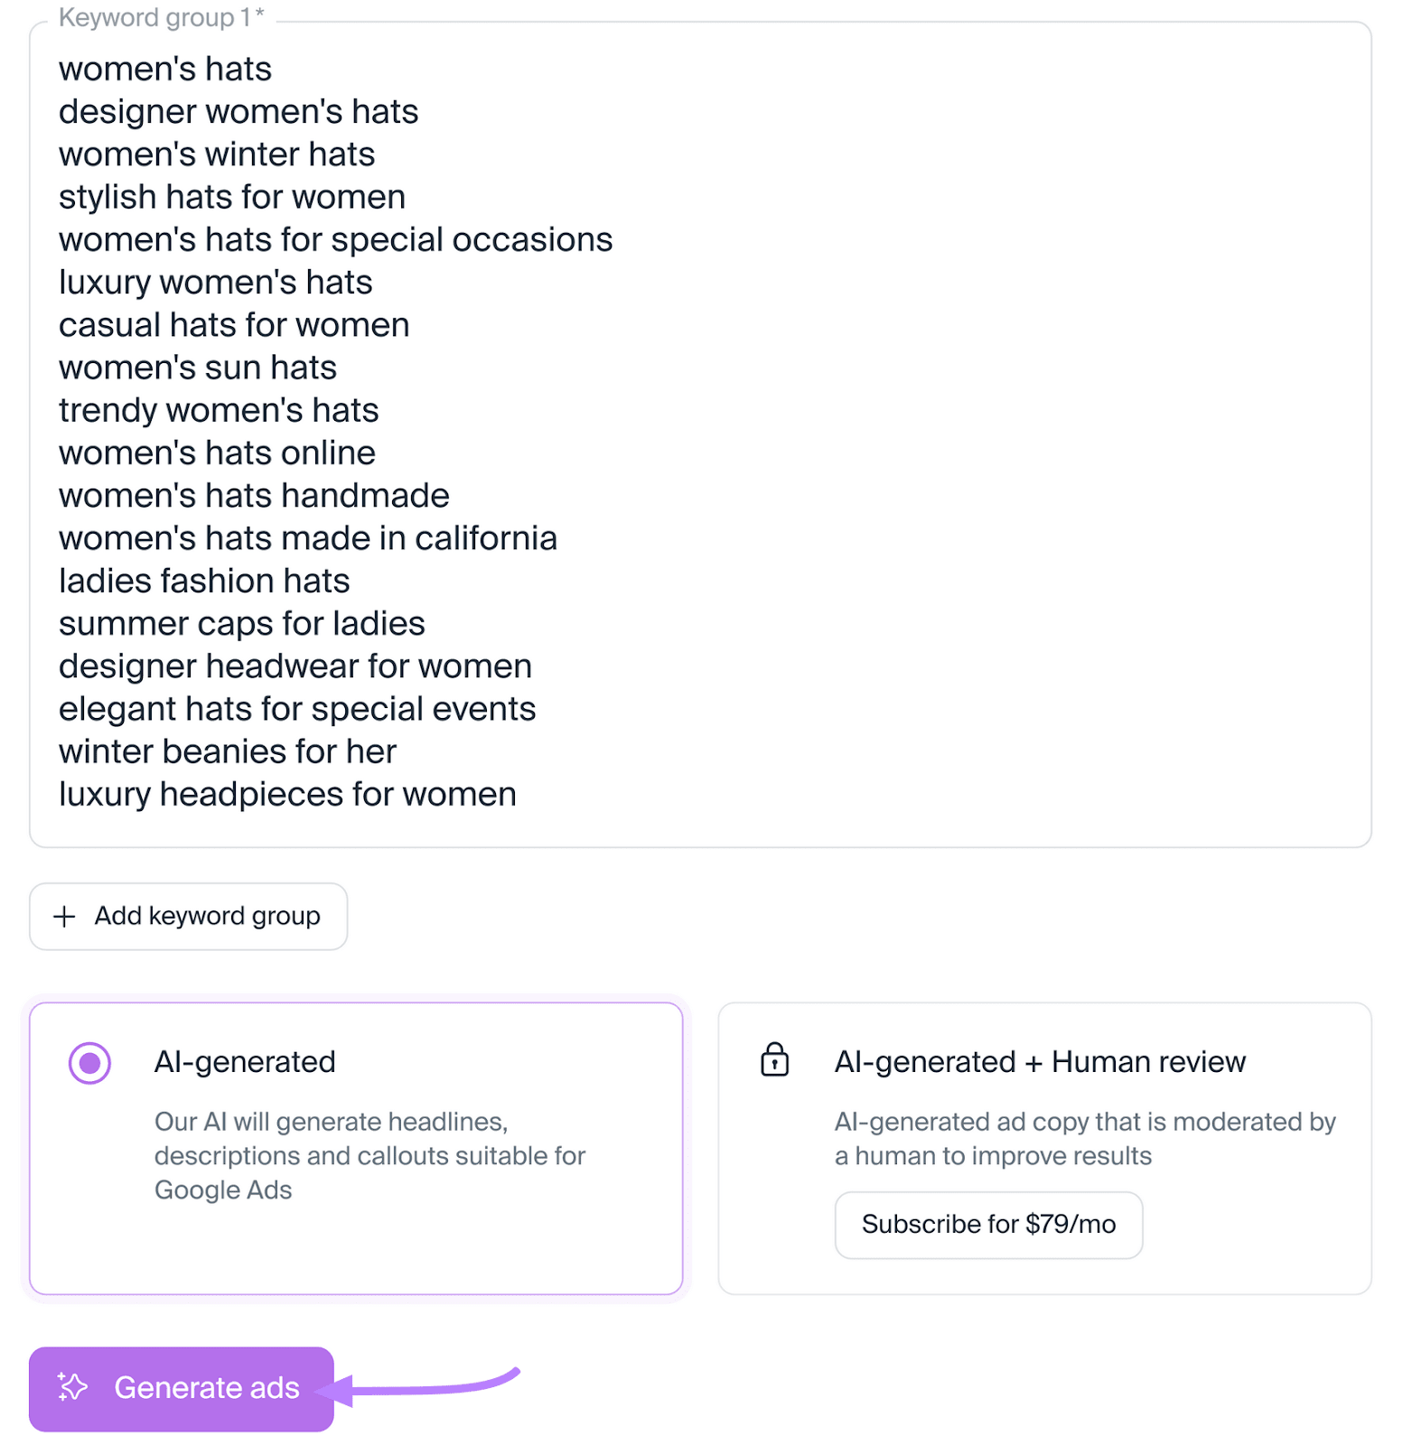The height and width of the screenshot is (1445, 1403).
Task: Place cursor on designer headwear for women
Action: [x=295, y=666]
